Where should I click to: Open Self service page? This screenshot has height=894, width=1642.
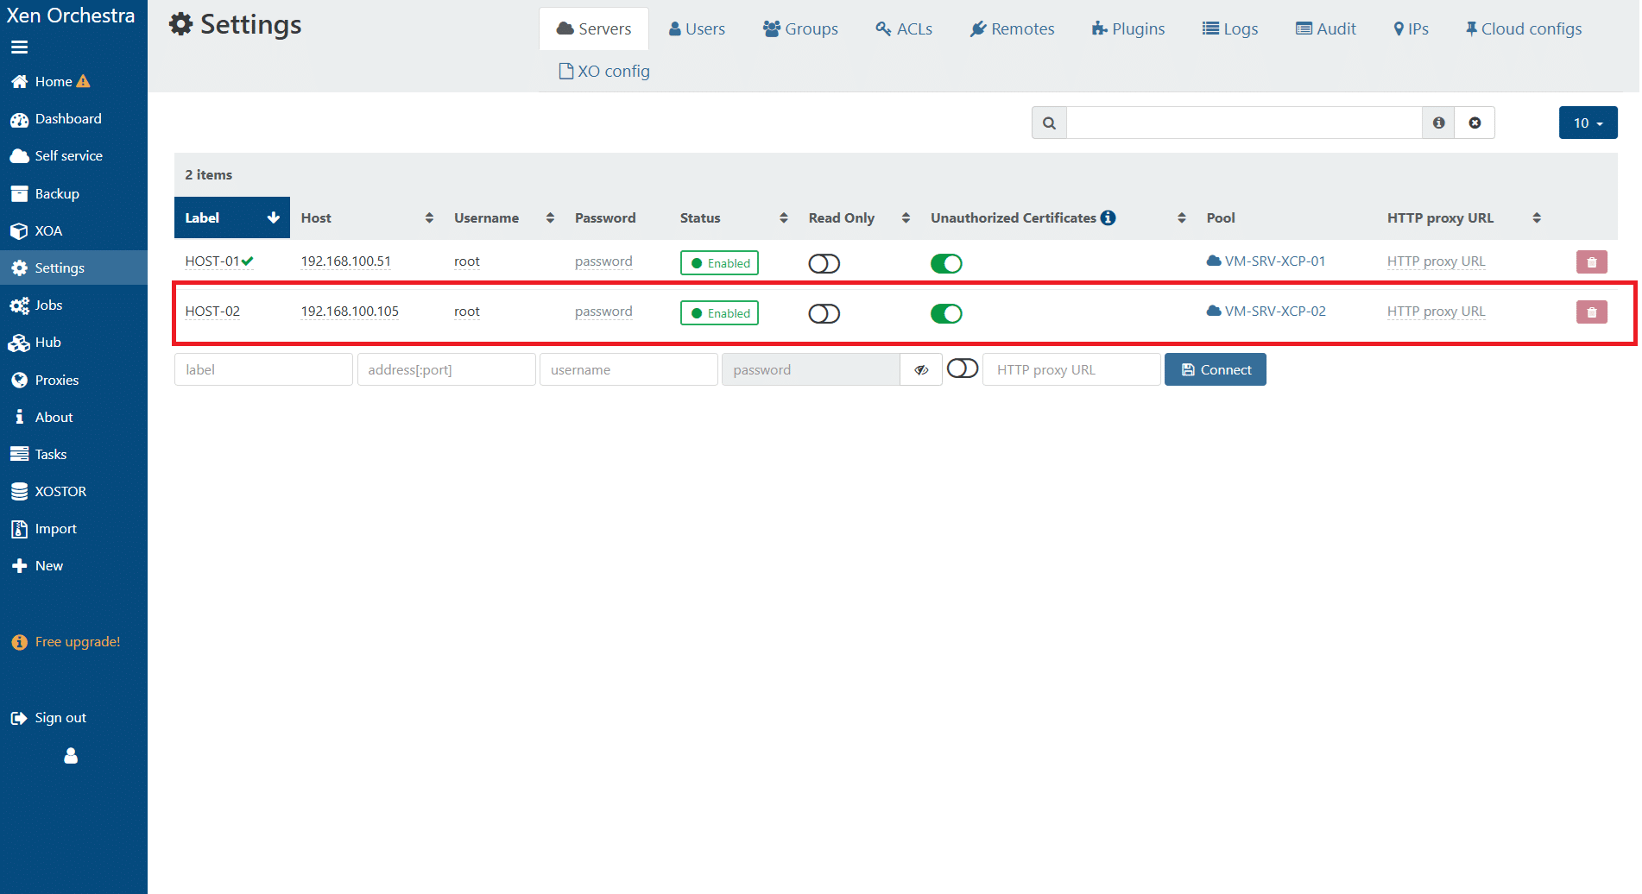click(56, 155)
